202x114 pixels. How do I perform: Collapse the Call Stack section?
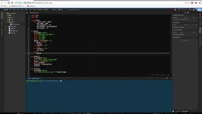tap(173, 22)
